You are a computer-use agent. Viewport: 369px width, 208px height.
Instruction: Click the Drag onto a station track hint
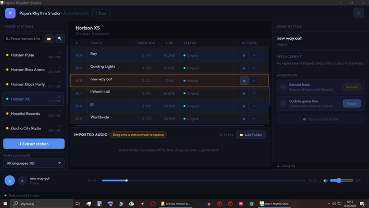(x=138, y=135)
